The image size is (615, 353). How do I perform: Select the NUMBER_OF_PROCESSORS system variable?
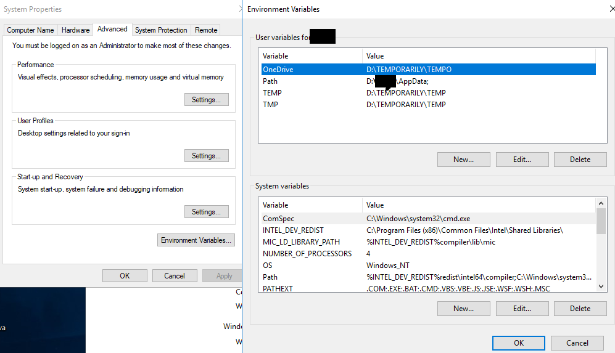pos(307,254)
